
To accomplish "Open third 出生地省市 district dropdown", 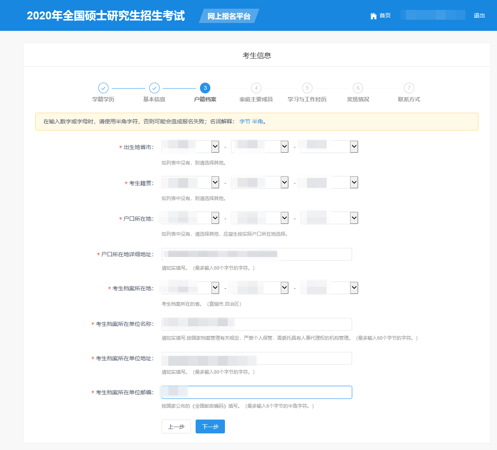I will pyautogui.click(x=329, y=147).
